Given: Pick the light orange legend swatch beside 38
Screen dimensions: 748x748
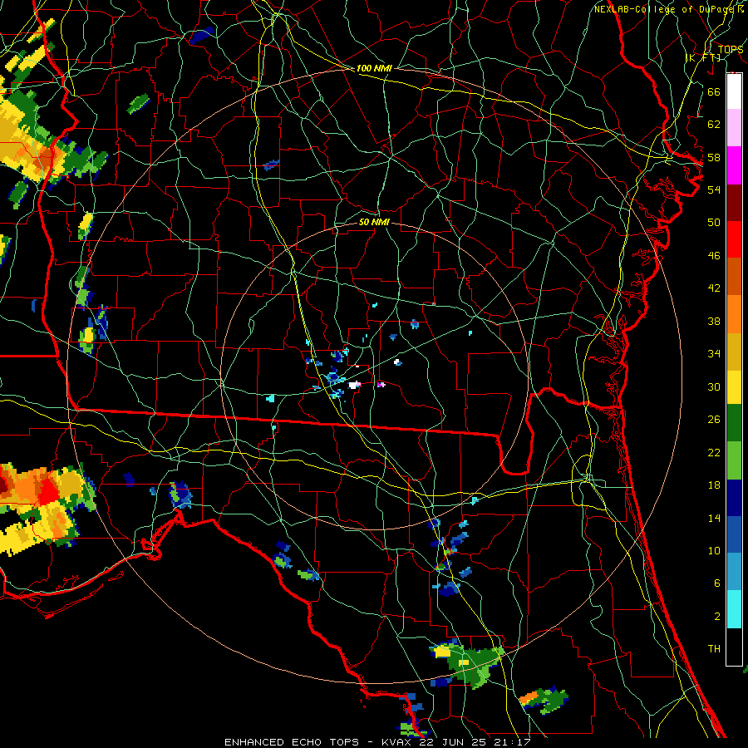Looking at the screenshot, I should tap(734, 313).
